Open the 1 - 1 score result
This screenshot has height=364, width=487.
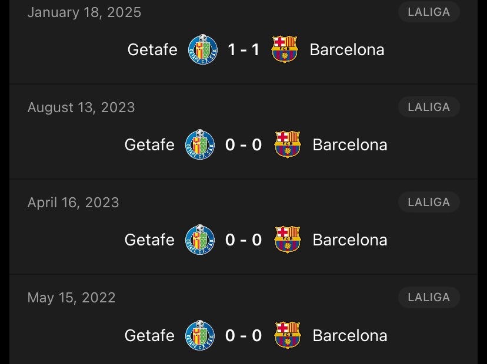[244, 49]
